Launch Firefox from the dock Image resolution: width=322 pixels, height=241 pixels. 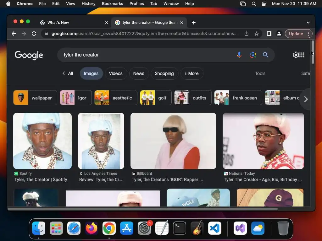click(x=92, y=228)
